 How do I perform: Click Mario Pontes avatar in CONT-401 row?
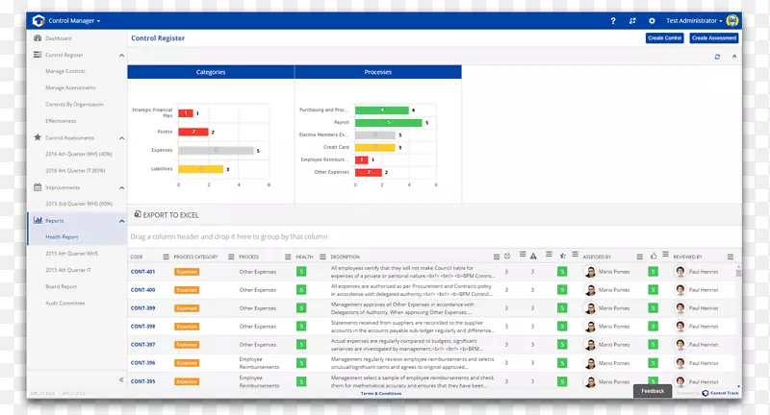tap(590, 272)
